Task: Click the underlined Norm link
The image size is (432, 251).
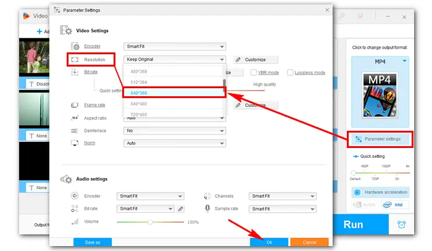Action: [x=89, y=143]
